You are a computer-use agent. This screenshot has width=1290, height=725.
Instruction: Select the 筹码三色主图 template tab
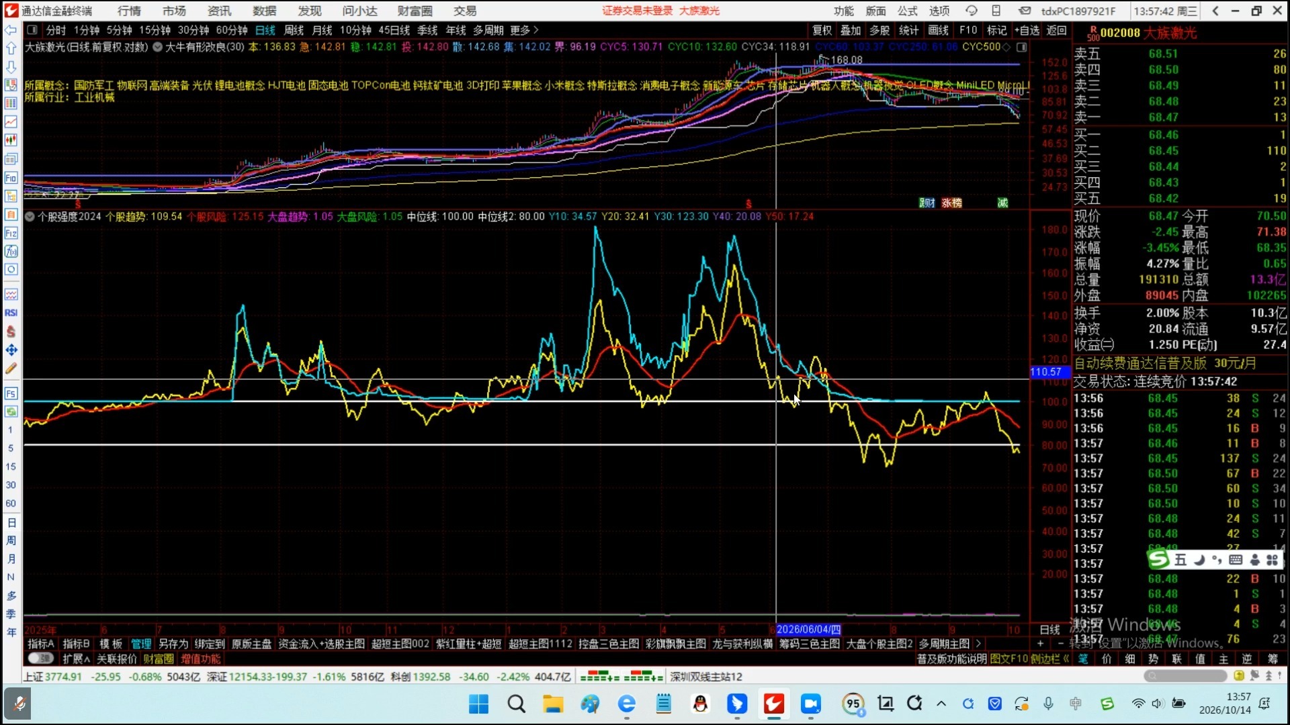coord(809,644)
